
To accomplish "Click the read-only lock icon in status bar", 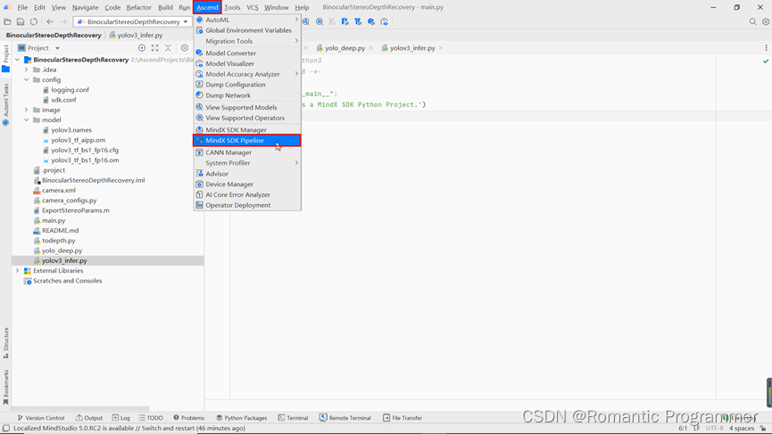I will pyautogui.click(x=763, y=428).
